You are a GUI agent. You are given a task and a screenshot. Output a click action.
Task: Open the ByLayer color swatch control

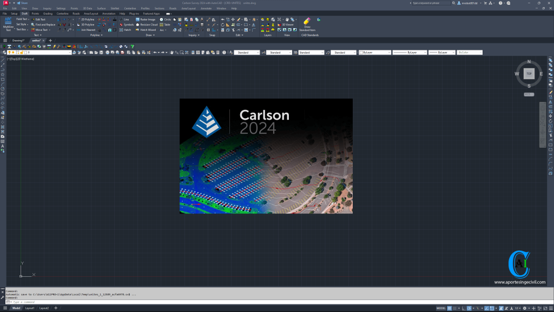373,52
